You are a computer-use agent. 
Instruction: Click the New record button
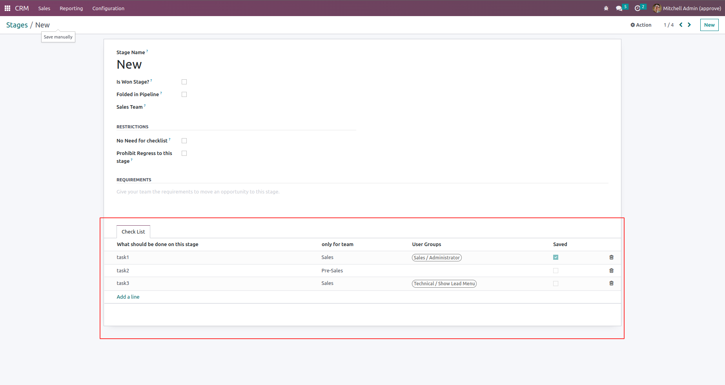coord(709,25)
